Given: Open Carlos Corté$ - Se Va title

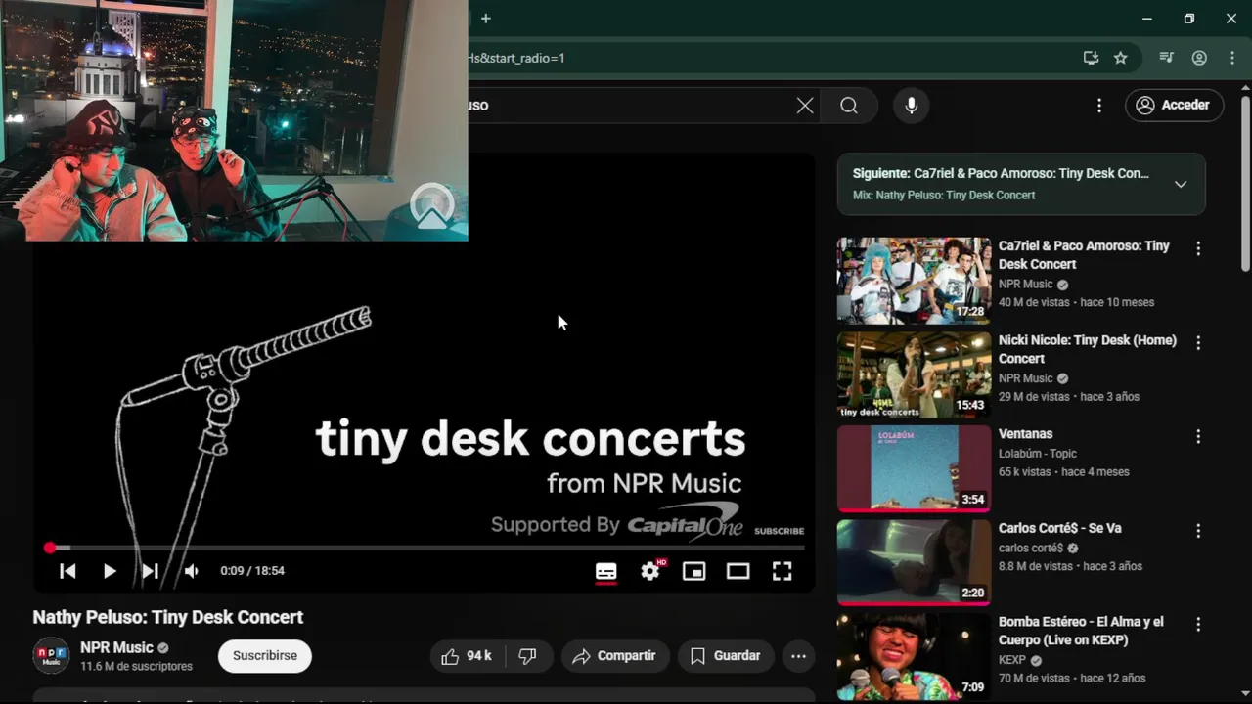Looking at the screenshot, I should click(x=1059, y=528).
